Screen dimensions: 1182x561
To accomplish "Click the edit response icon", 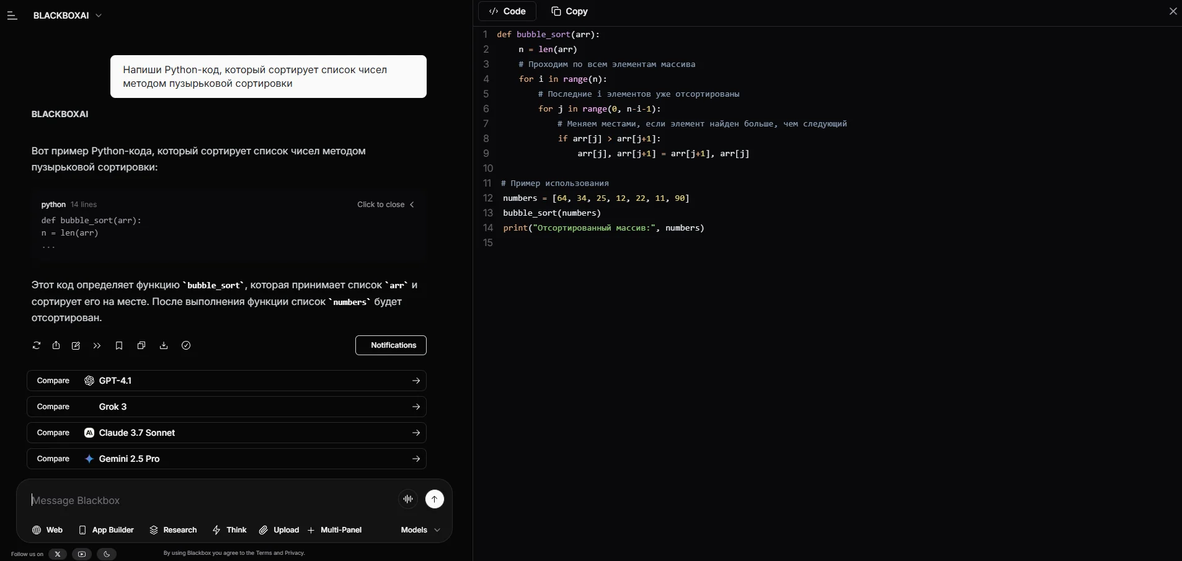I will click(76, 345).
